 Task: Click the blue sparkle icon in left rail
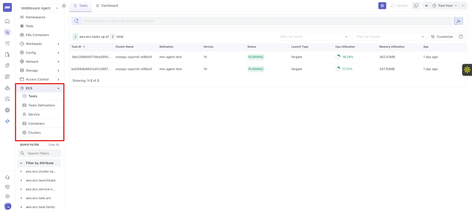click(x=7, y=121)
